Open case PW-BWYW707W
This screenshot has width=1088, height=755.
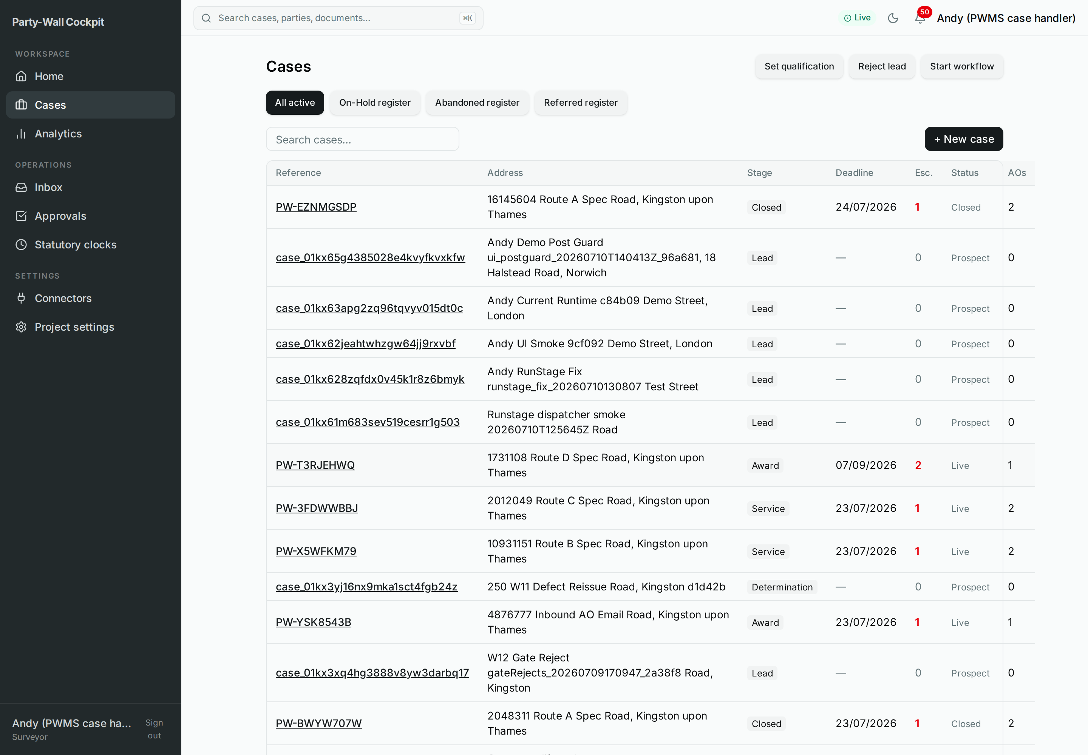coord(318,723)
